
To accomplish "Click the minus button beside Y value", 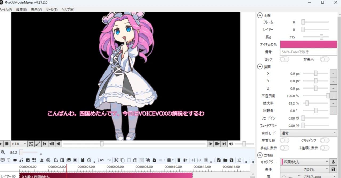I will click(x=334, y=81).
